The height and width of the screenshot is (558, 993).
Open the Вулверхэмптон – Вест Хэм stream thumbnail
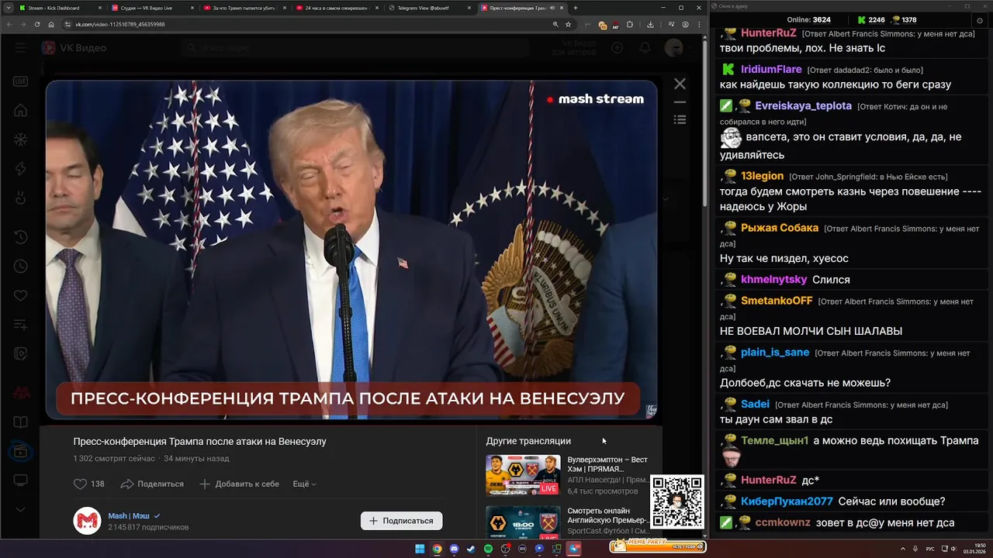pyautogui.click(x=523, y=475)
